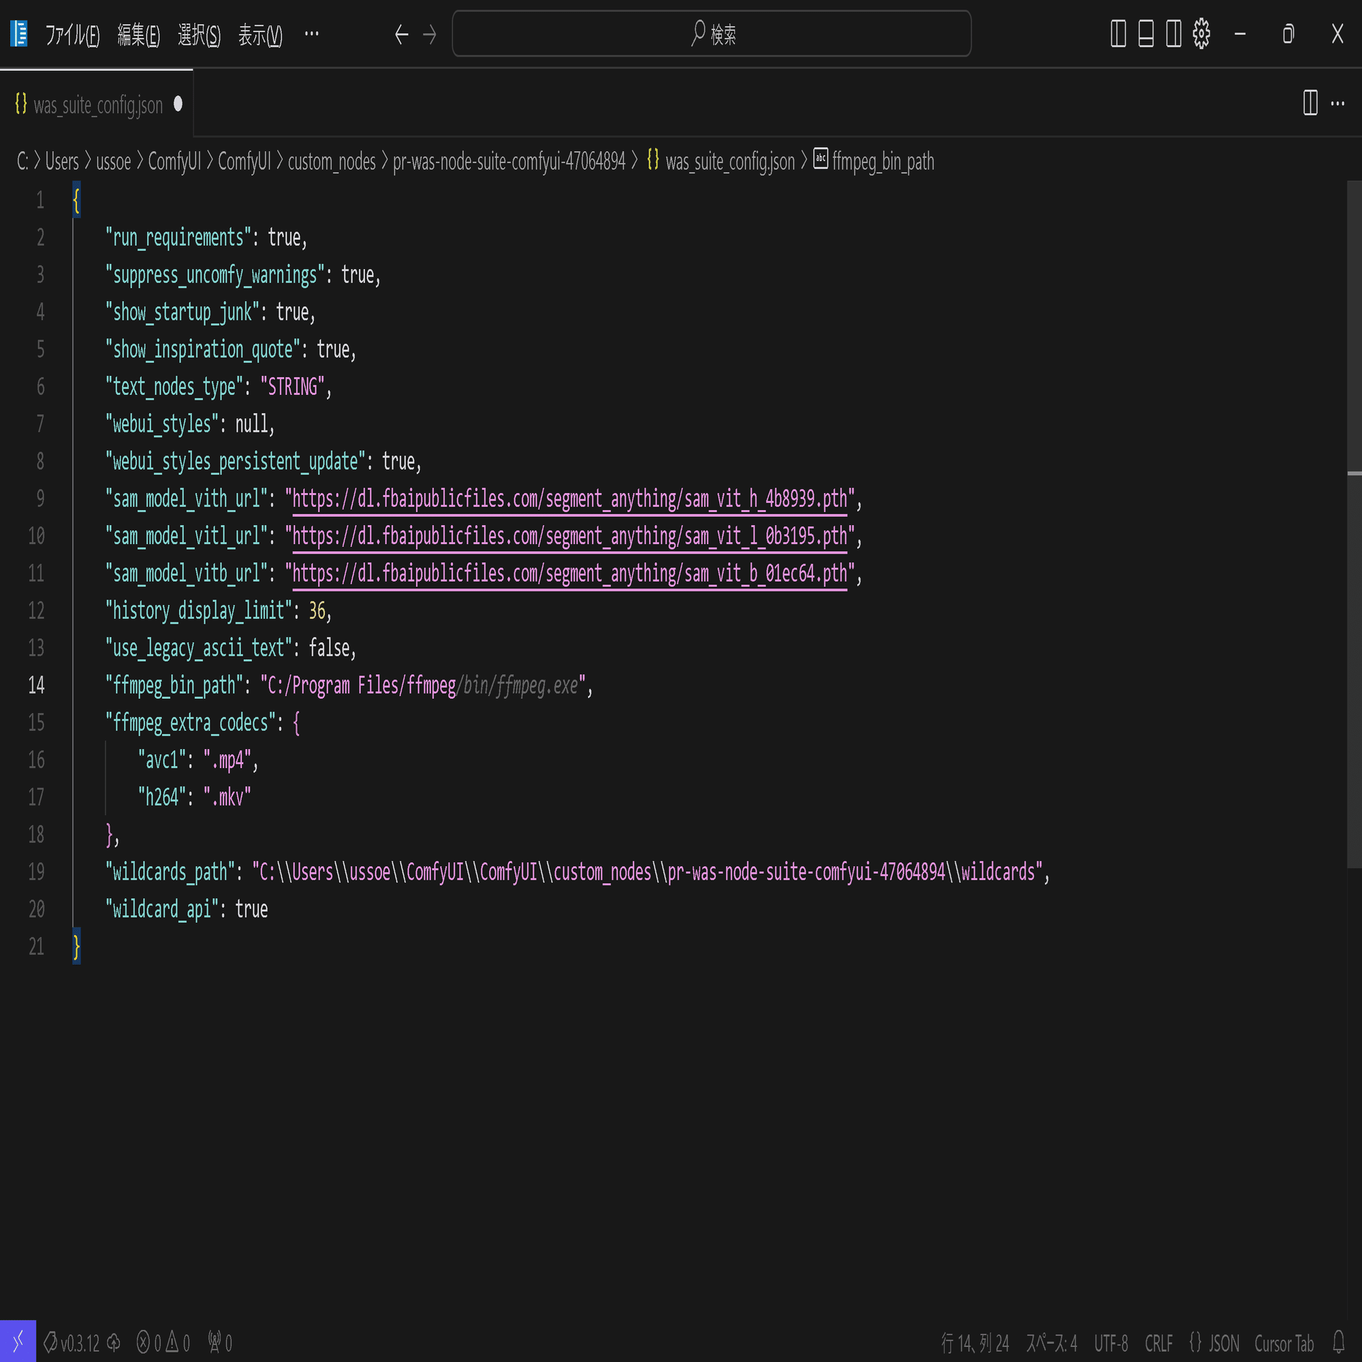Open settings gear in title bar
The width and height of the screenshot is (1362, 1362).
tap(1201, 34)
